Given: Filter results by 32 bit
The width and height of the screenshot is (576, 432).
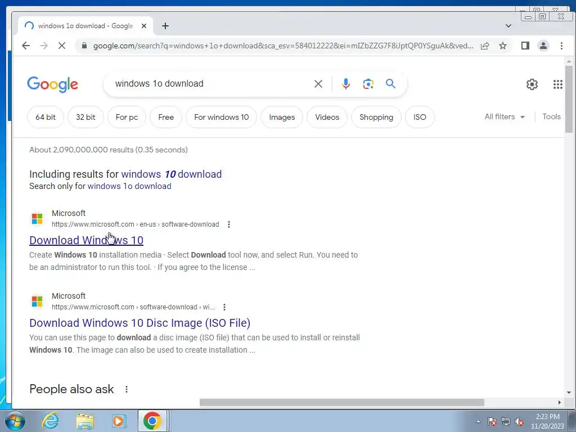Looking at the screenshot, I should (85, 117).
